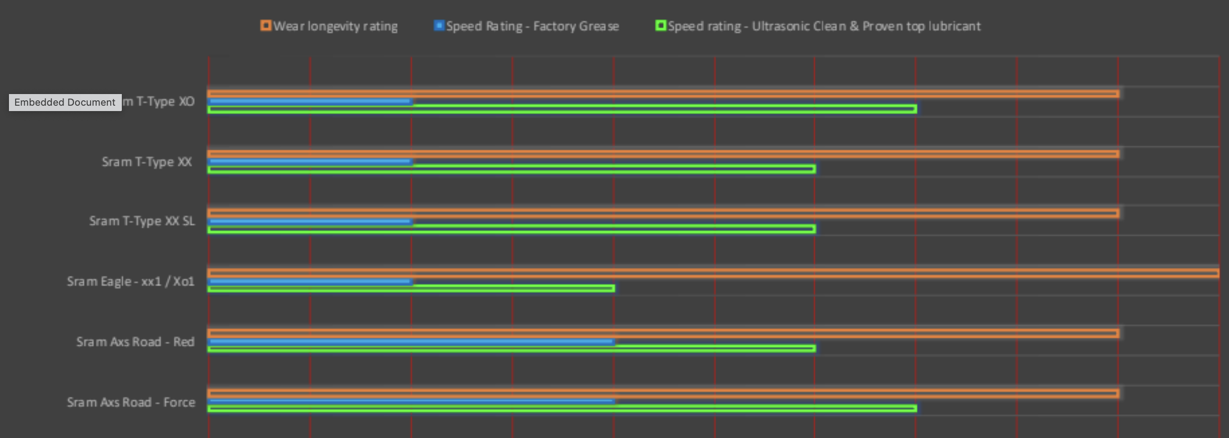This screenshot has width=1229, height=438.
Task: Select the blue bar for Sram T-Type XX
Action: tap(310, 162)
